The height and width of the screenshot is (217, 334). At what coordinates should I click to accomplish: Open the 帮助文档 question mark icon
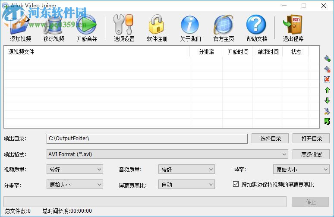tap(256, 25)
